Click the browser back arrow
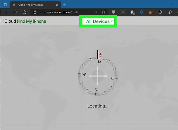 6,12
